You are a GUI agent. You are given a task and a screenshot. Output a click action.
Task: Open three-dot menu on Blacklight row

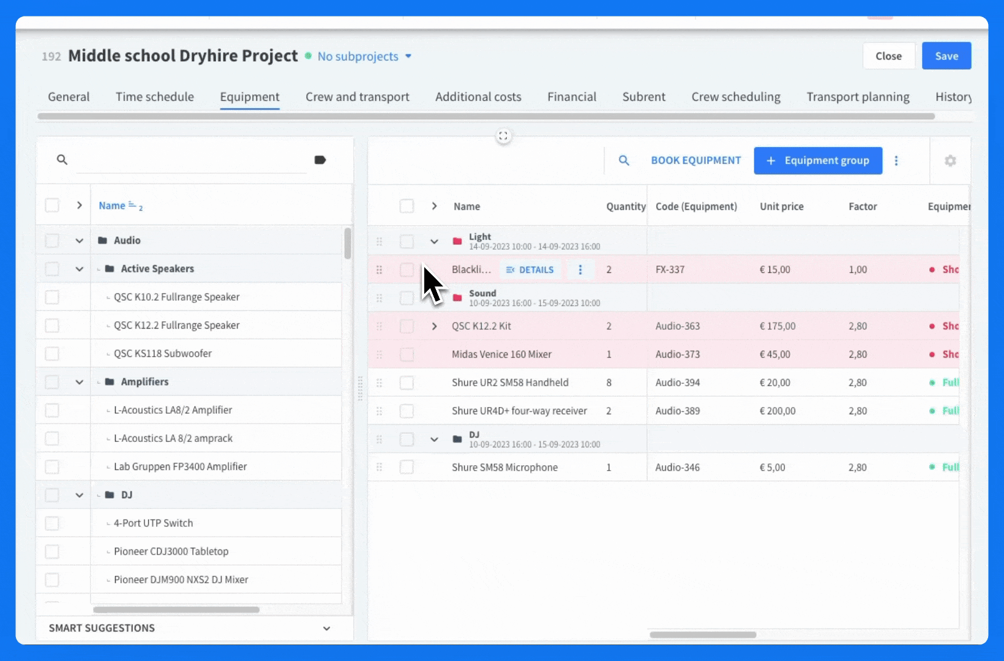pyautogui.click(x=580, y=270)
